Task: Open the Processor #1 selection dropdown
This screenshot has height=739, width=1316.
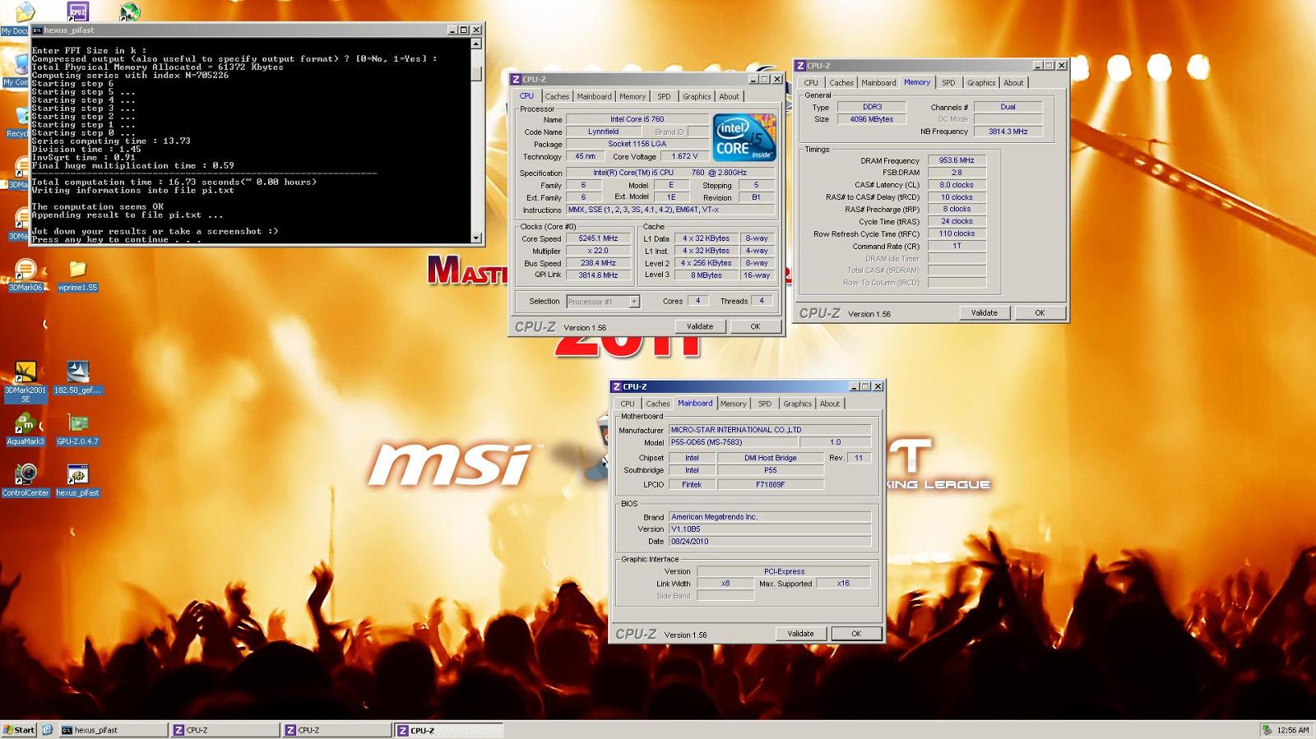Action: 634,302
